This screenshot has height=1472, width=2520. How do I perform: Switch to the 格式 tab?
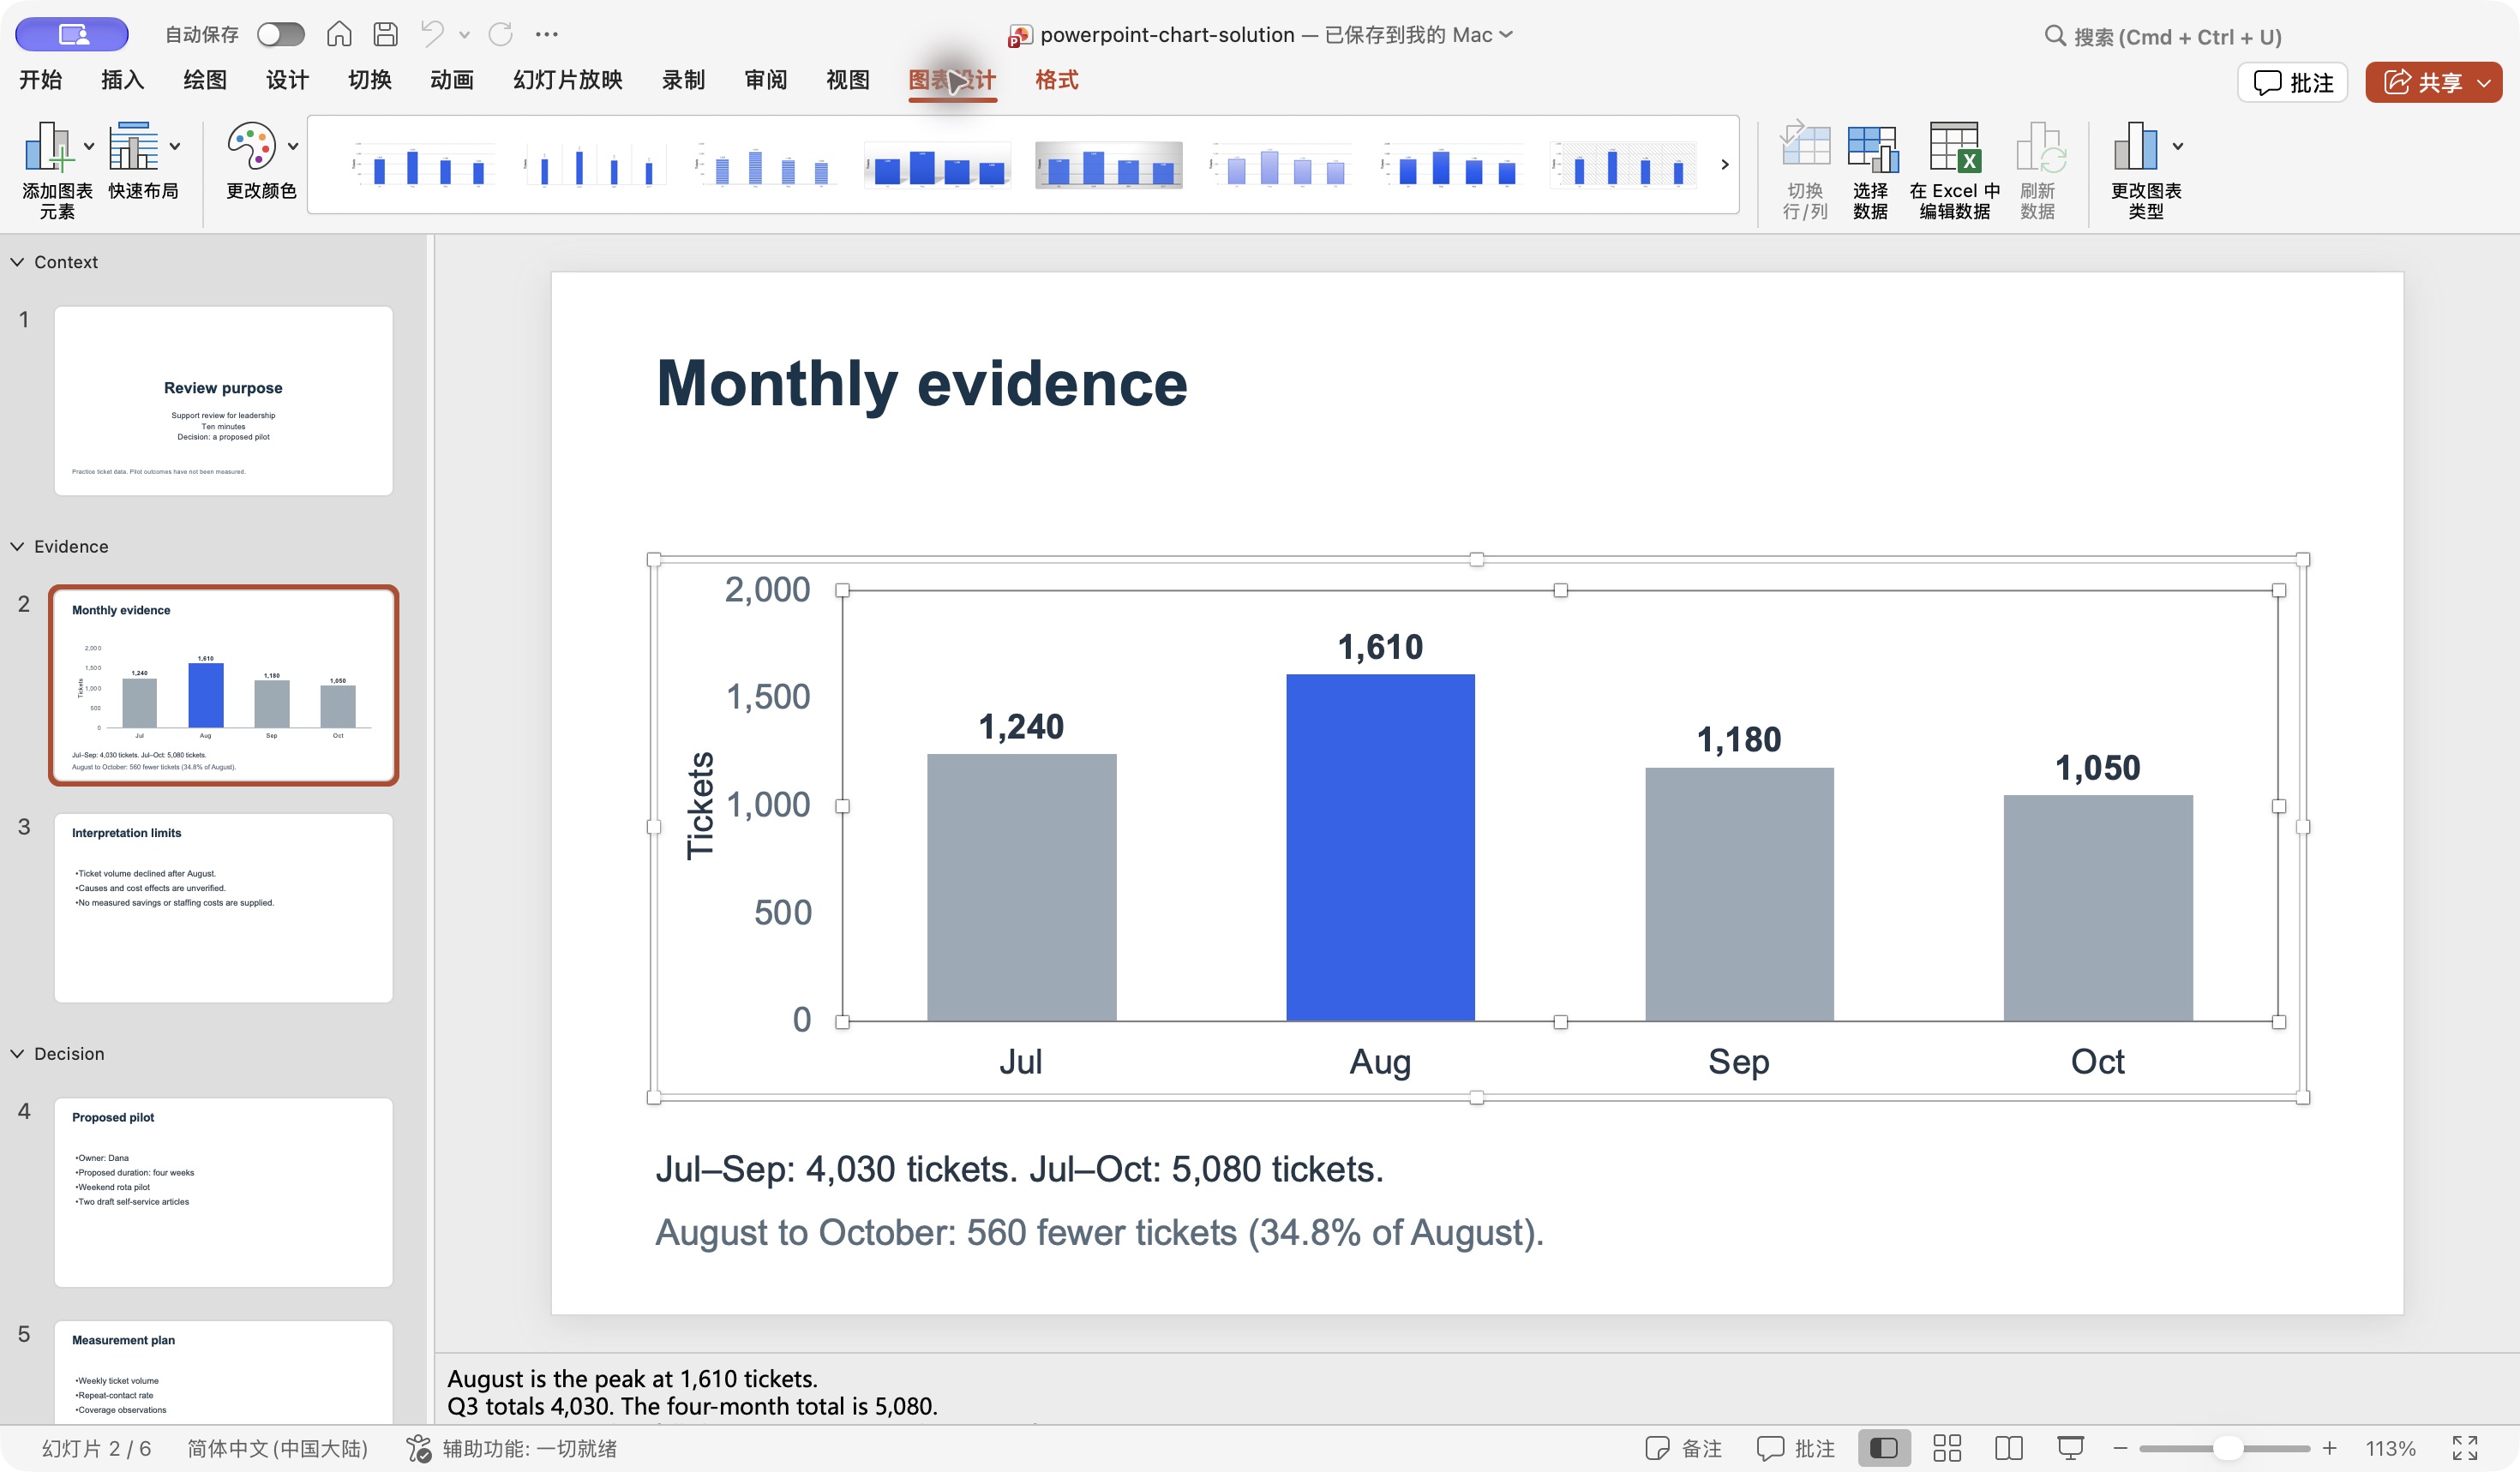tap(1056, 80)
